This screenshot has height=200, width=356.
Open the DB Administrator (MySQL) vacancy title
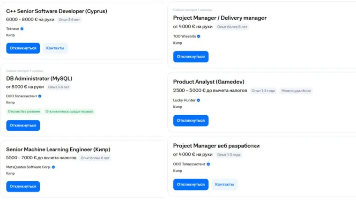click(x=39, y=78)
